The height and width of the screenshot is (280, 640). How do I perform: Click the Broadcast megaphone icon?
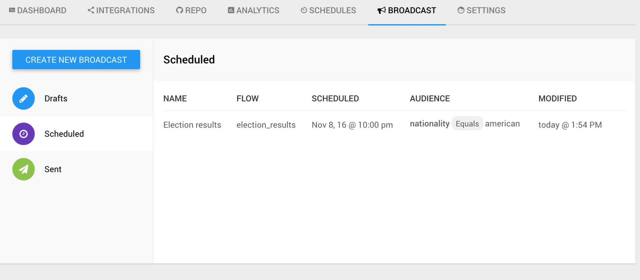pos(381,10)
